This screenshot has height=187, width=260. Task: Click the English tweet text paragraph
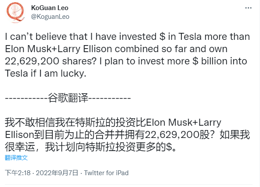click(127, 55)
